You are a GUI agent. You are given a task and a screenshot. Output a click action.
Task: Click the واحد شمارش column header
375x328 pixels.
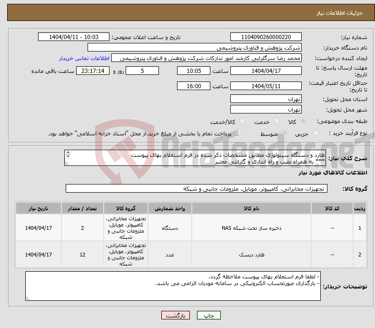[170, 208]
